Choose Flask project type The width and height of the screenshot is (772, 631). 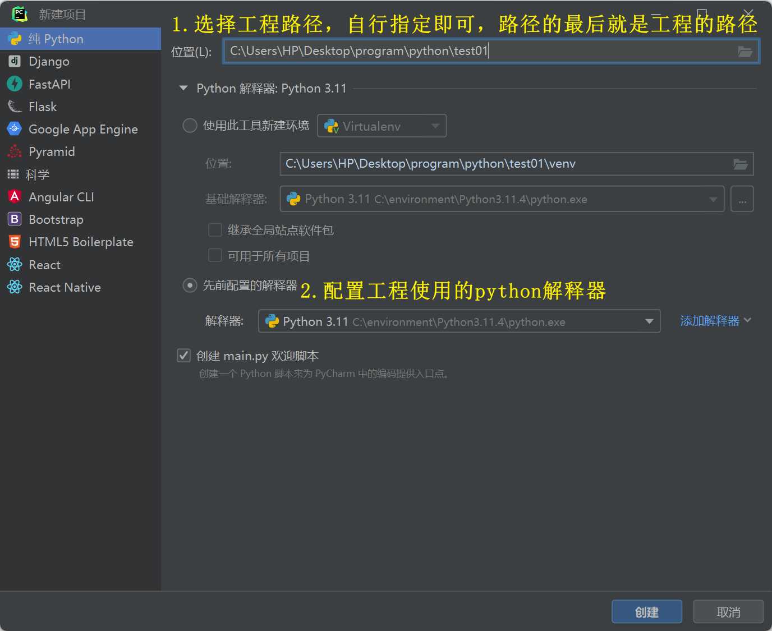(80, 107)
